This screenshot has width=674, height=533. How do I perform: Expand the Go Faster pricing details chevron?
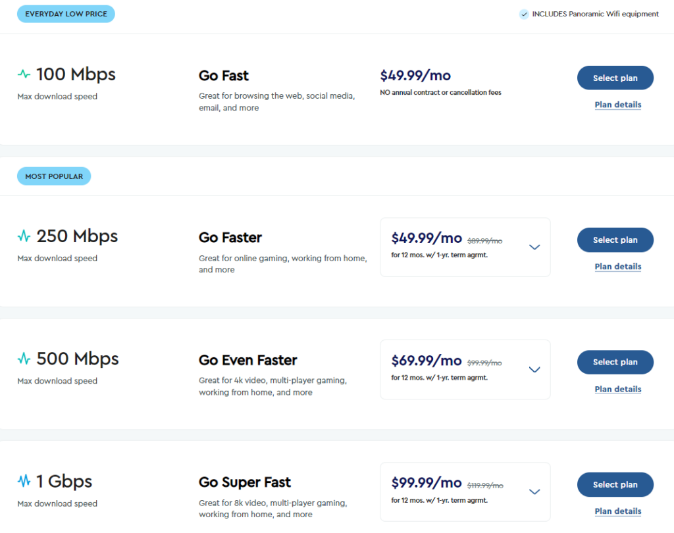point(534,247)
